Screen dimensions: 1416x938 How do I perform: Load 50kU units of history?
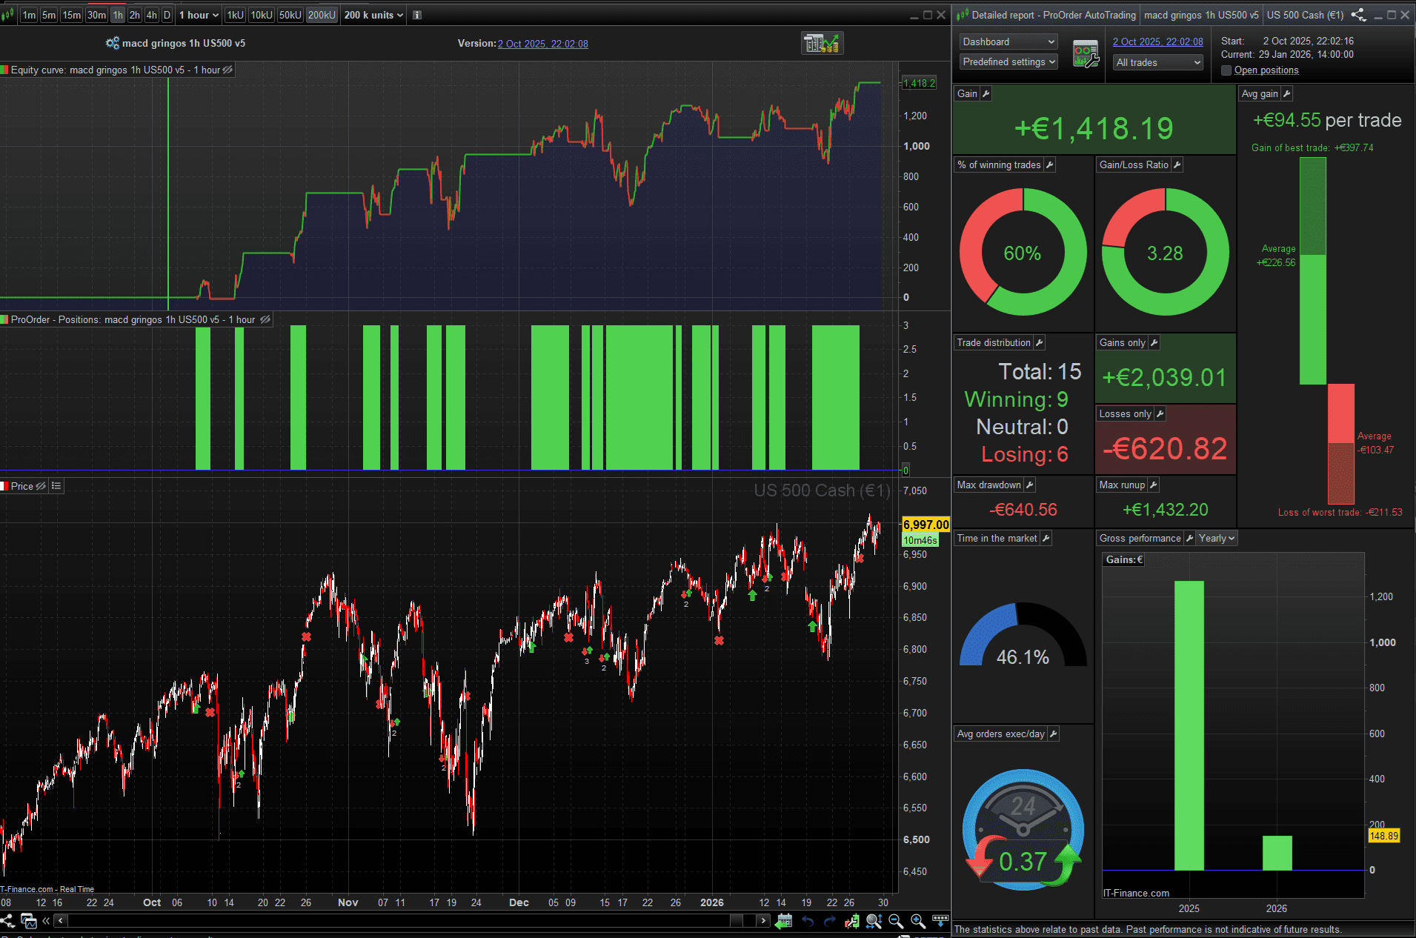[x=290, y=15]
